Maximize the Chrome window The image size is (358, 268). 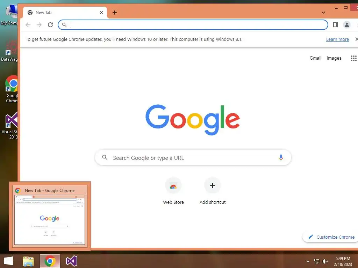(x=346, y=8)
